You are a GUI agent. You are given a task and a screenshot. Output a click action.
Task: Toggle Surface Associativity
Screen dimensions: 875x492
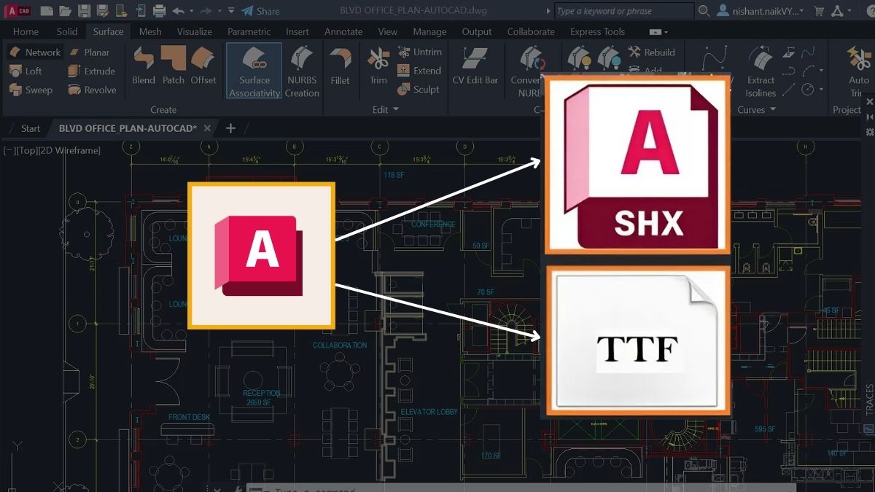point(254,71)
